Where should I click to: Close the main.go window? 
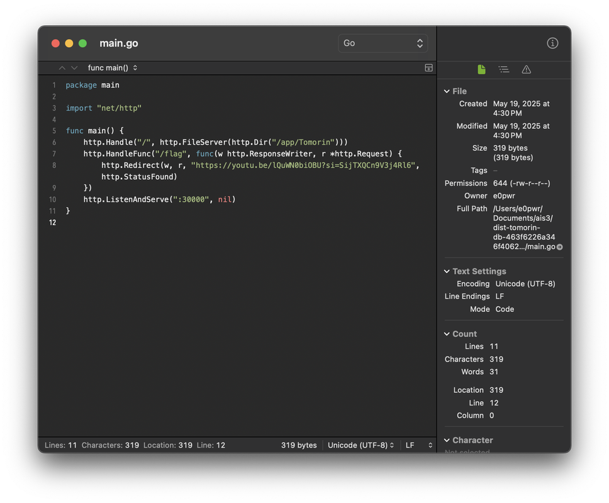point(55,43)
